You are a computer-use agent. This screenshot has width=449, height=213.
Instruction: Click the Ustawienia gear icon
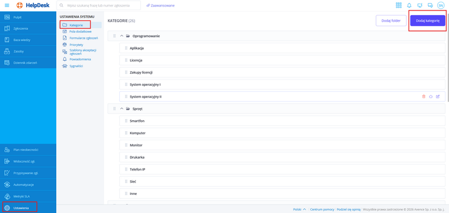8,208
